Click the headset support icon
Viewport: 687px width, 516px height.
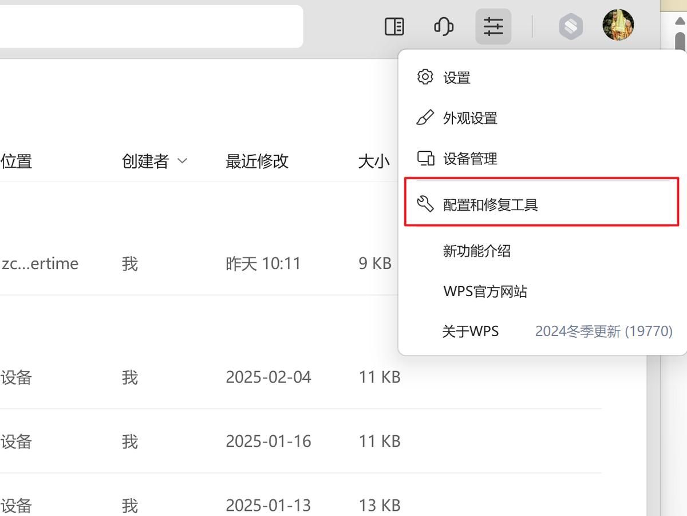pos(444,26)
